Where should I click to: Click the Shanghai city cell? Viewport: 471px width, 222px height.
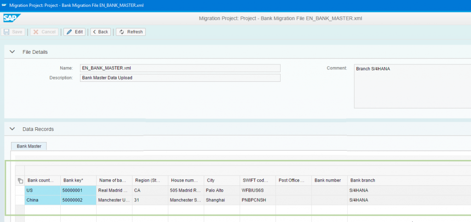coord(222,200)
